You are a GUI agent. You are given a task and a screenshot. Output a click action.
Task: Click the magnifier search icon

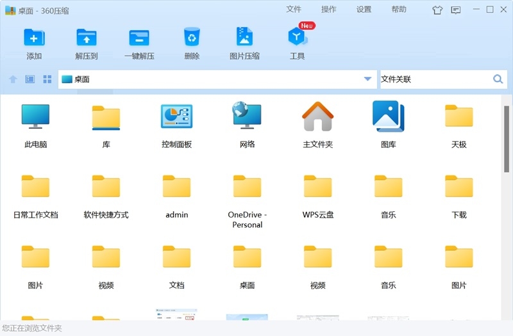pos(498,79)
